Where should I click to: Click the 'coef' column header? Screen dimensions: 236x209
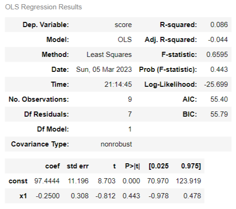(52, 166)
